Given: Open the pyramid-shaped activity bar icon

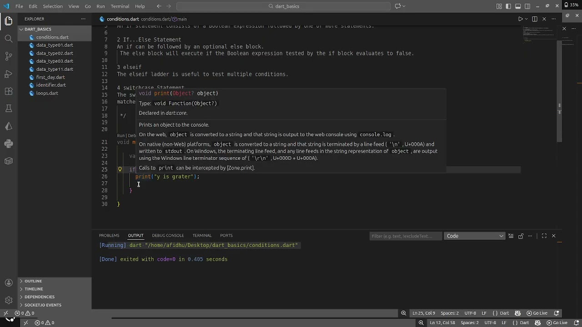Looking at the screenshot, I should pyautogui.click(x=9, y=126).
